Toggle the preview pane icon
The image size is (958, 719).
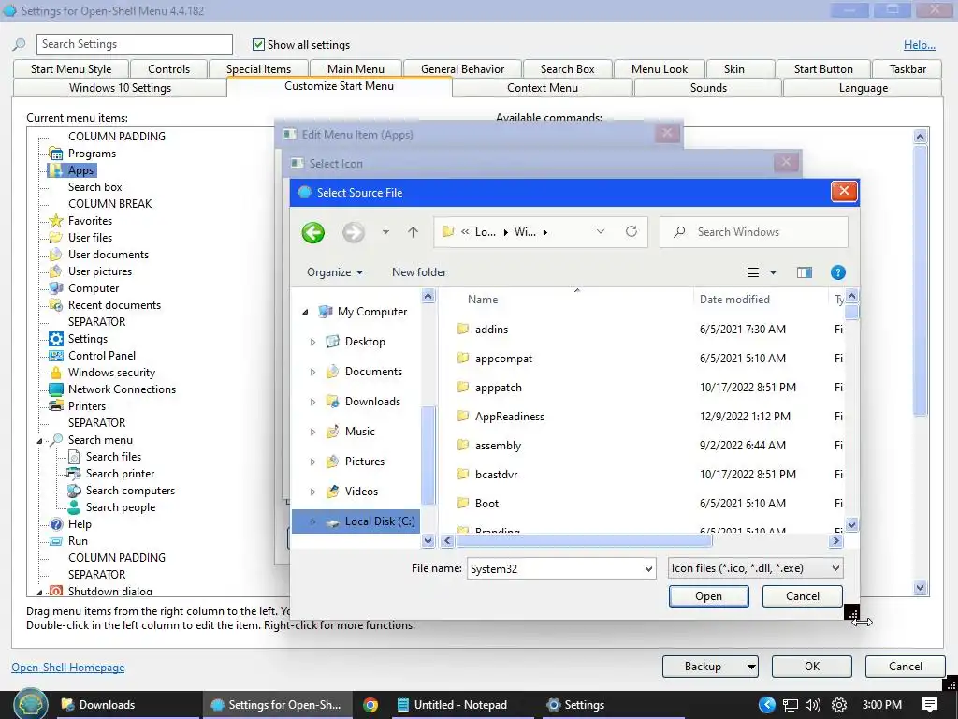pyautogui.click(x=804, y=272)
